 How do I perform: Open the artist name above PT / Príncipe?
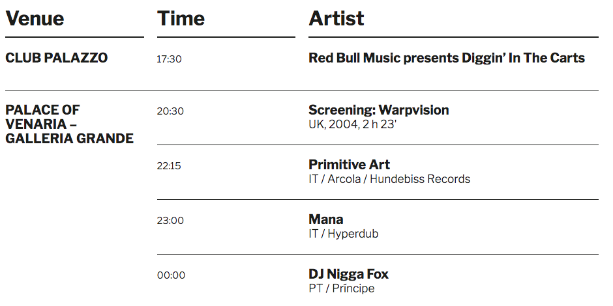(349, 274)
